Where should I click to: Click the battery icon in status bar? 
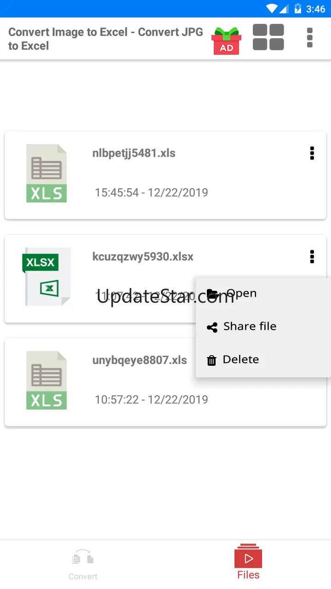[298, 9]
